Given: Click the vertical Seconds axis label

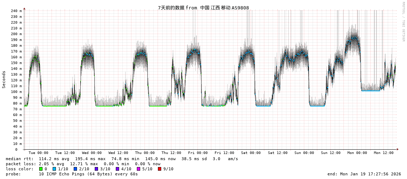Looking at the screenshot, I should (4, 79).
